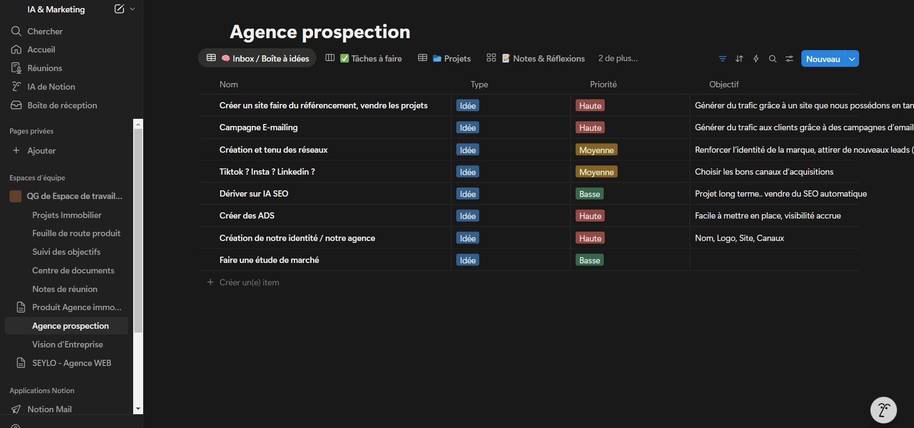
Task: Switch to Inbox / Boîte à idées tab
Action: pyautogui.click(x=257, y=58)
